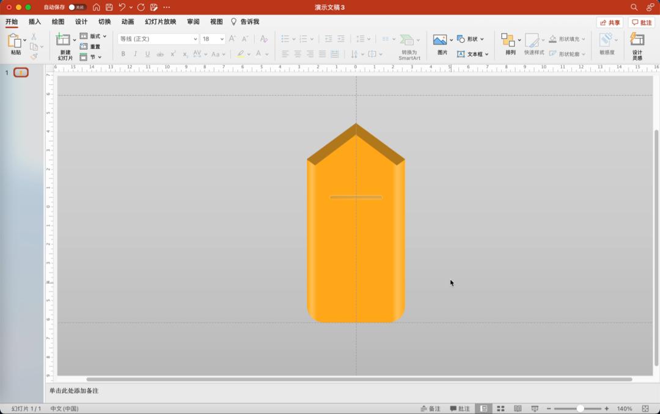The height and width of the screenshot is (414, 660).
Task: Switch to the 动画 ribbon tab
Action: 128,21
